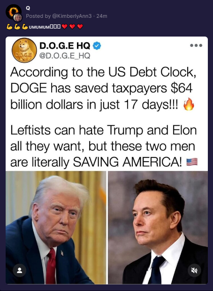Open the left man's photo
Image resolution: width=213 pixels, height=291 pixels.
pyautogui.click(x=56, y=228)
